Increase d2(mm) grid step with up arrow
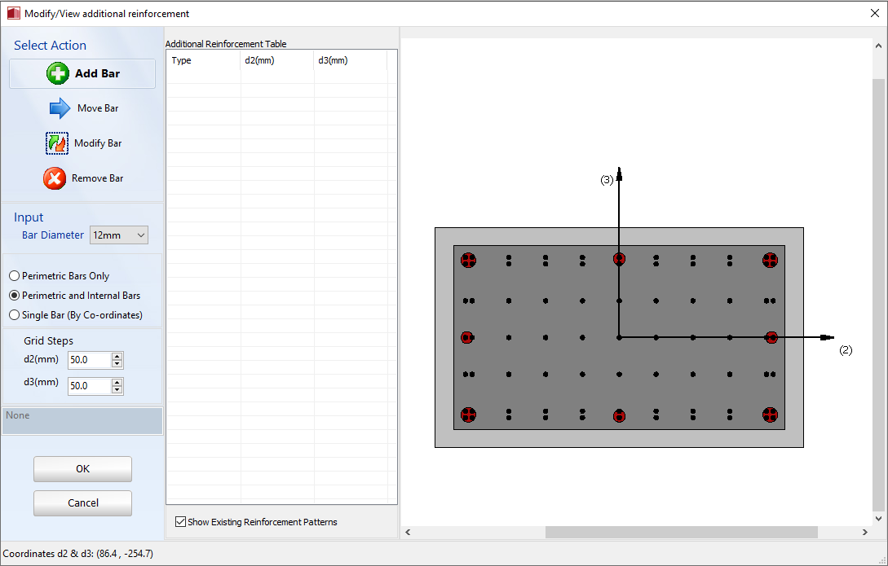Viewport: 888px width, 566px height. point(117,356)
